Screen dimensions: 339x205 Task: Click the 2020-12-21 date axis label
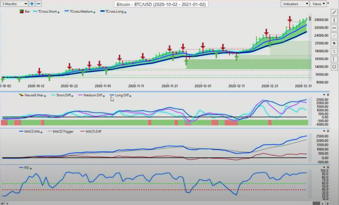pos(270,86)
